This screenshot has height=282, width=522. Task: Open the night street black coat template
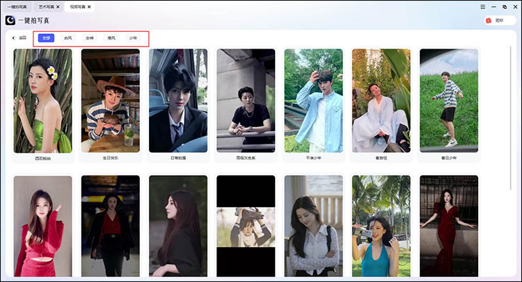click(x=111, y=226)
